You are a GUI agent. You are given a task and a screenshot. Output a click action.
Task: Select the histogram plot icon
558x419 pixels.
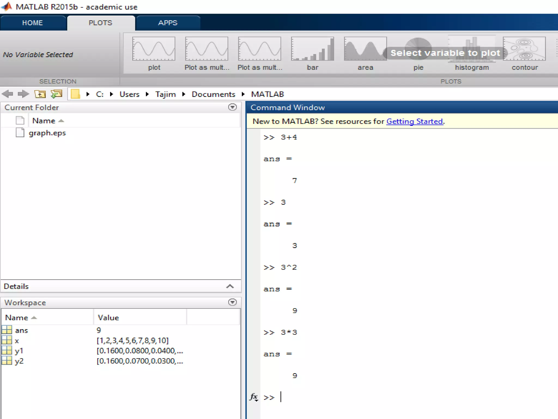472,49
